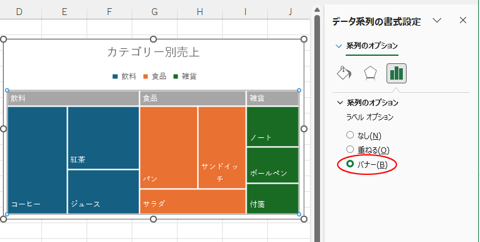Select the サンドイッチ treemap block

(222, 147)
